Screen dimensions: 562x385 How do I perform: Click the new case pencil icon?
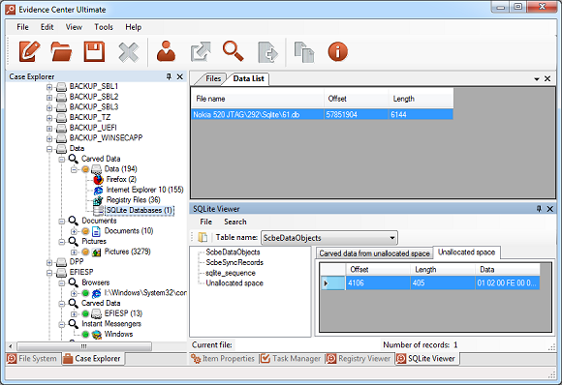click(29, 51)
